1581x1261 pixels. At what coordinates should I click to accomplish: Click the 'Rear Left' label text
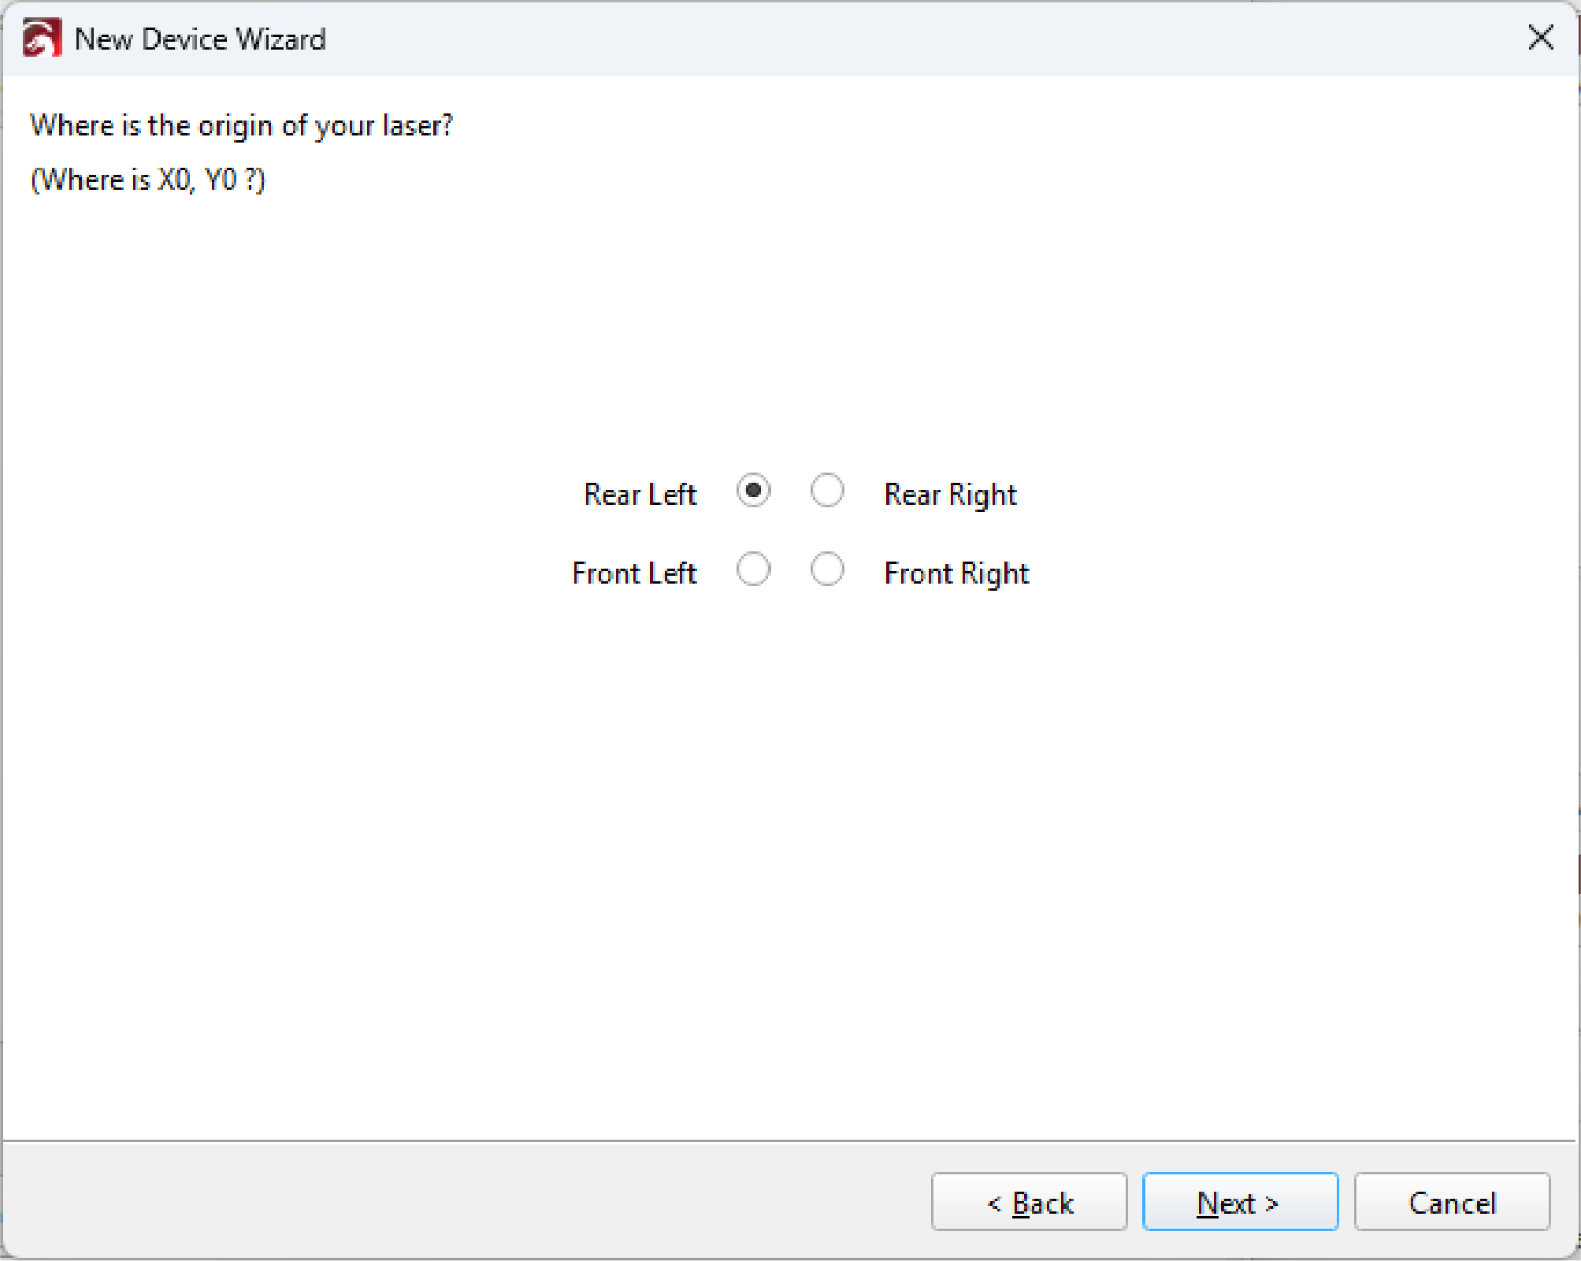(640, 495)
